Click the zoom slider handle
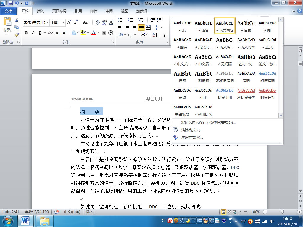The image size is (303, 227). [x=282, y=212]
